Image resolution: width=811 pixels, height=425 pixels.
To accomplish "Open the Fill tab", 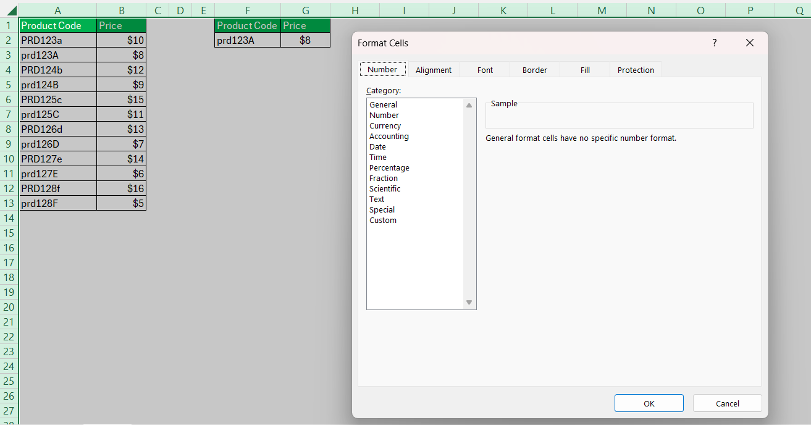I will 585,70.
